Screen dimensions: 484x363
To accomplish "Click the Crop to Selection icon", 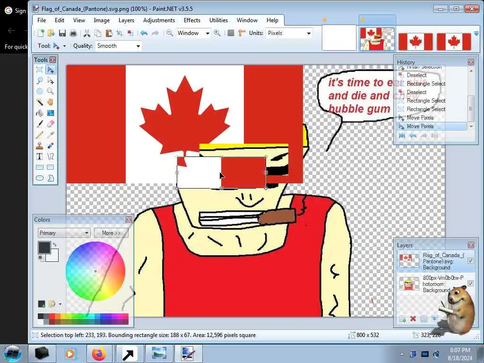I will click(120, 33).
